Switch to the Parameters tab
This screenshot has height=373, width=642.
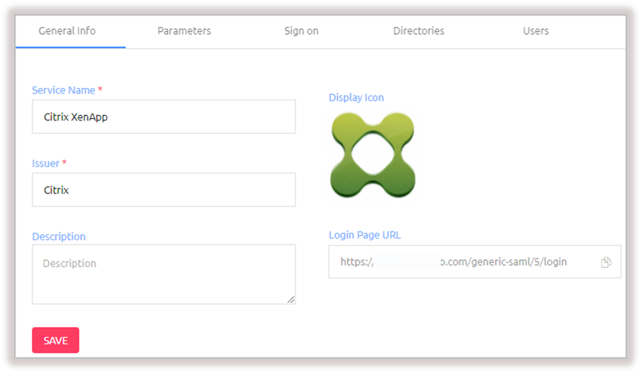point(184,31)
